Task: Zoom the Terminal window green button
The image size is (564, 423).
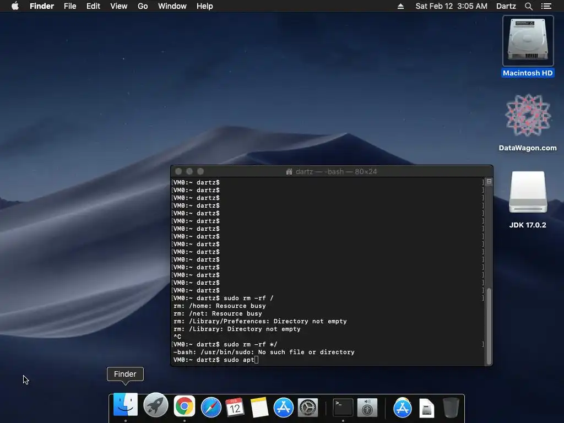Action: pos(200,172)
